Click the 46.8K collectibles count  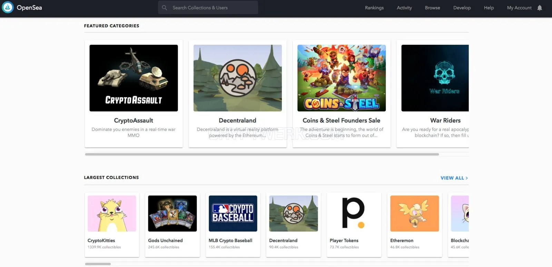[x=405, y=247]
